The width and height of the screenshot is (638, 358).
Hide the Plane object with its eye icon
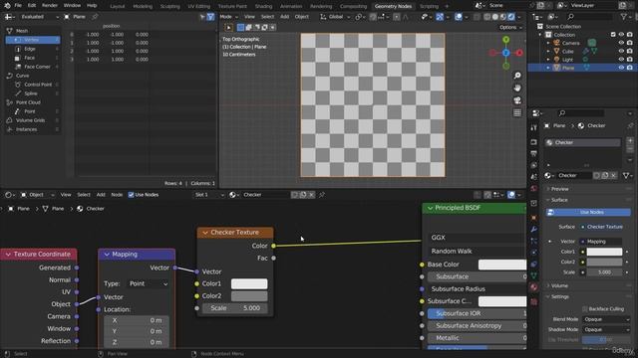[621, 68]
